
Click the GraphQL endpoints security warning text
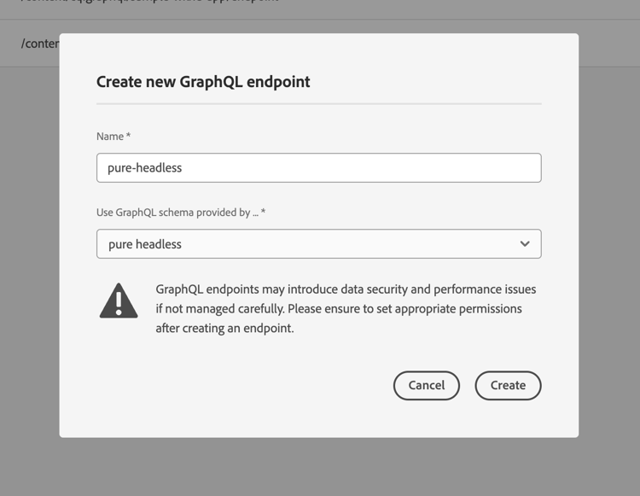pyautogui.click(x=346, y=309)
